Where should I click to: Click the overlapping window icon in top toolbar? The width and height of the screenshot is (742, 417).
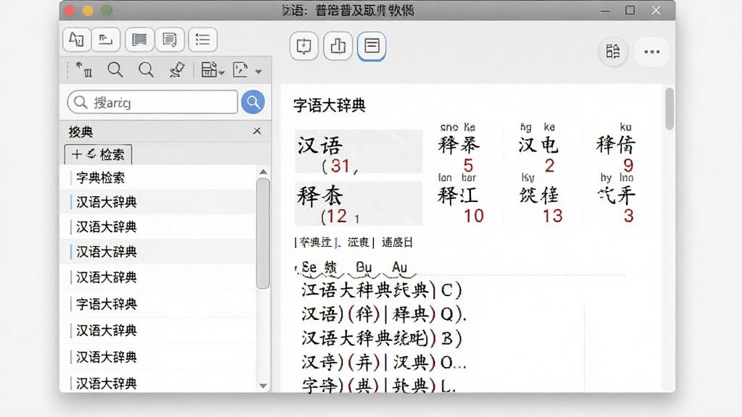click(170, 39)
